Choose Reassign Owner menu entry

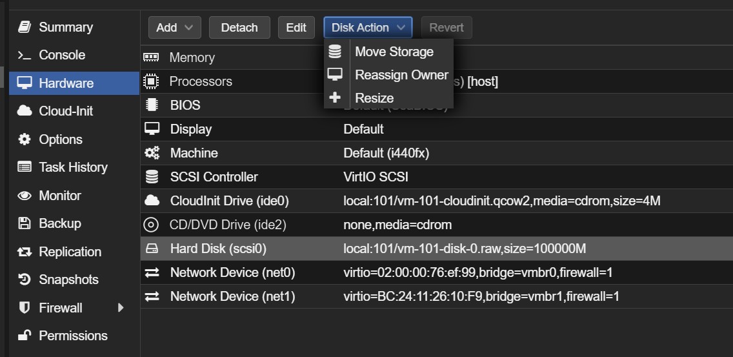389,74
